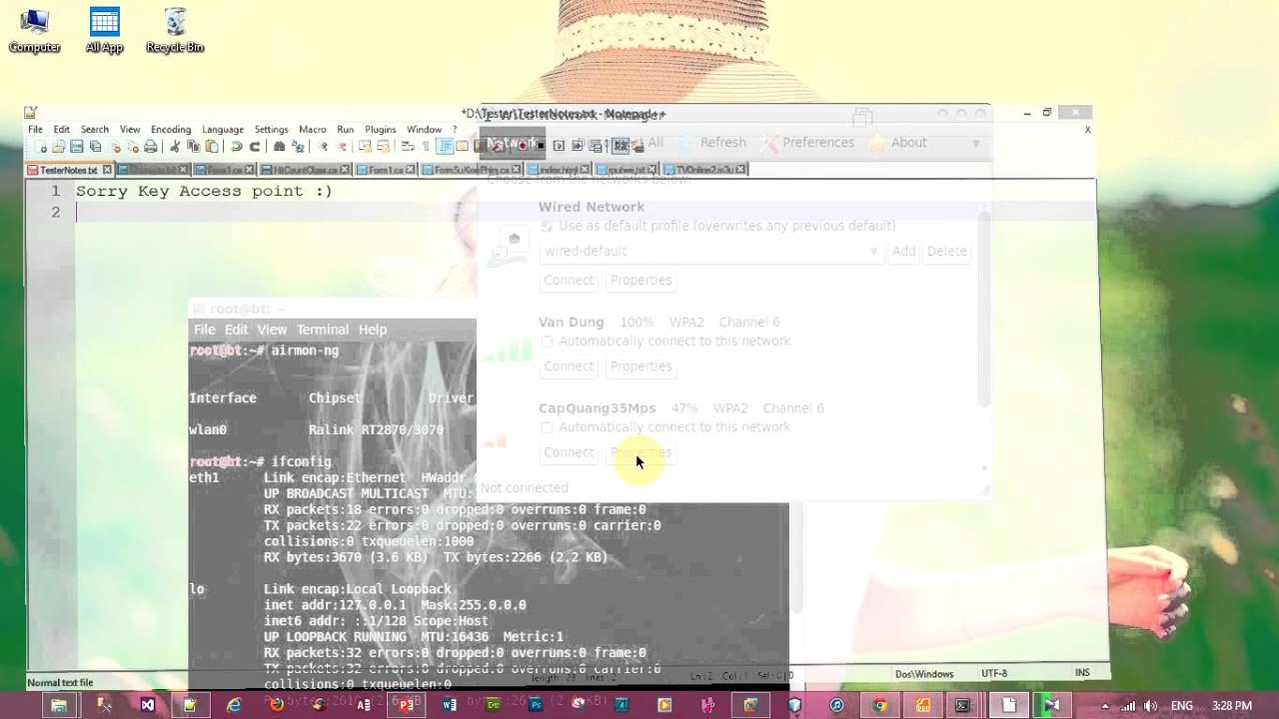Close the TesterNotes.txt tab
Screen dimensions: 1279x719
point(107,170)
